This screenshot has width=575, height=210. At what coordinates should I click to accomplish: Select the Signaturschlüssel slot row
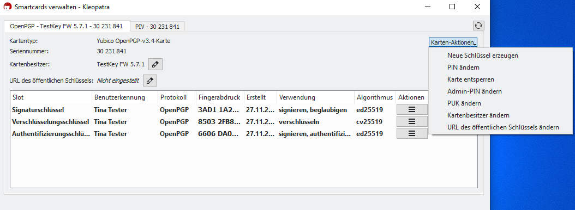(38, 109)
